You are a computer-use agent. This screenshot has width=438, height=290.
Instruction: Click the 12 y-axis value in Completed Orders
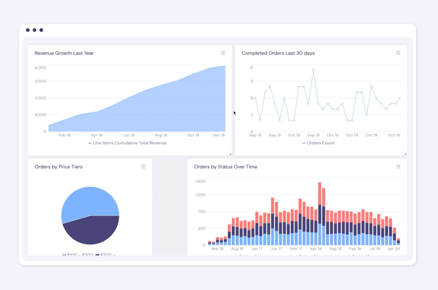click(252, 68)
